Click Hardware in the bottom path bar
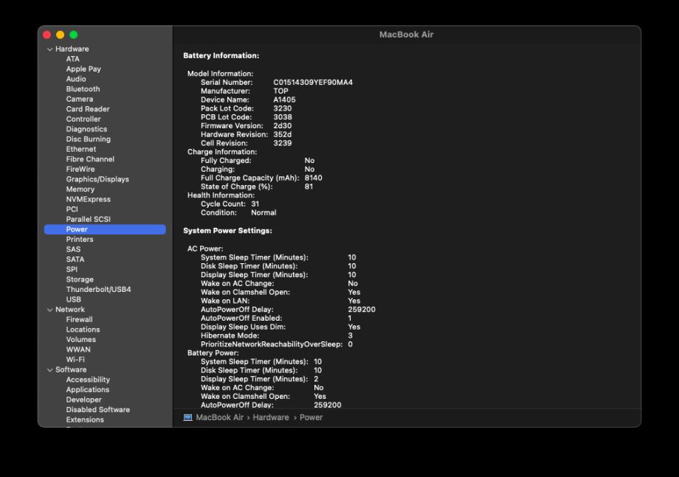Viewport: 679px width, 477px height. 271,417
